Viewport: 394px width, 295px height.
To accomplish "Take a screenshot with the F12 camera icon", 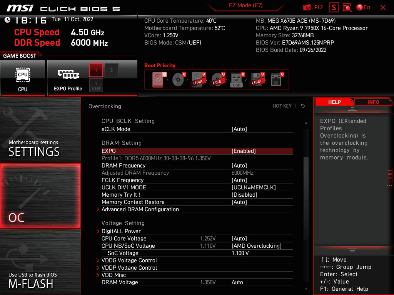I will [x=307, y=8].
